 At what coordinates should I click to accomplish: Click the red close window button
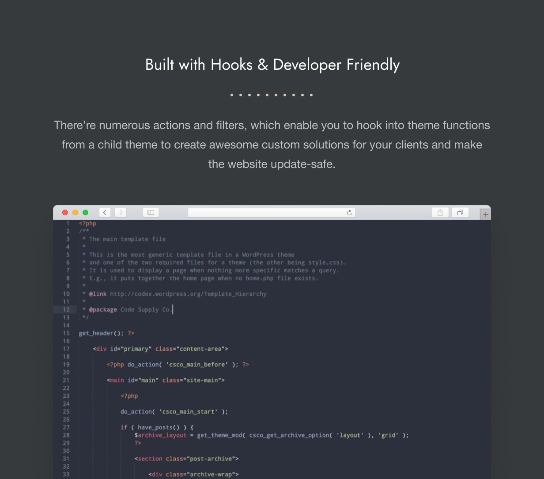65,213
